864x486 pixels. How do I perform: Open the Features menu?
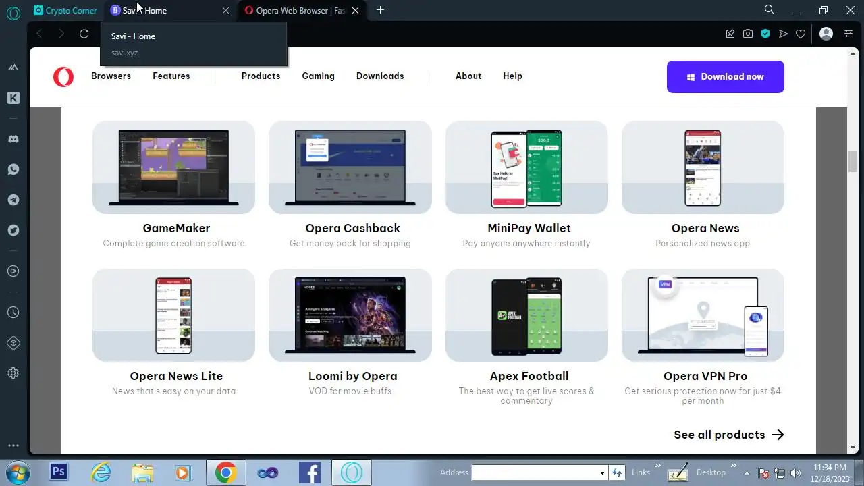point(171,76)
